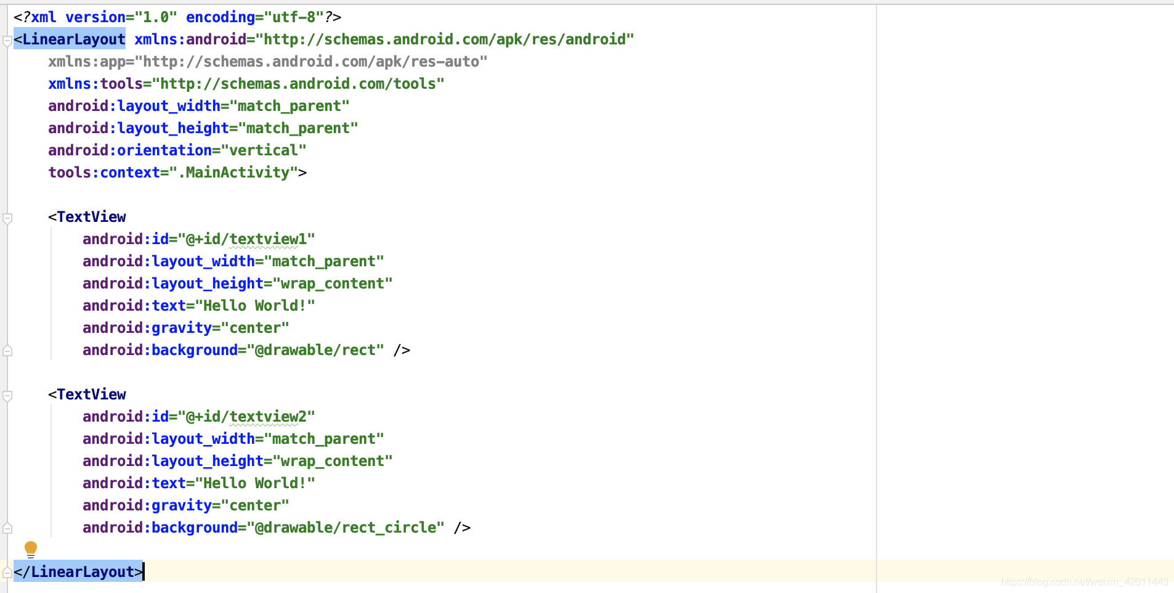This screenshot has width=1174, height=593.
Task: Click the xmlns:android namespace URL value
Action: [448, 39]
